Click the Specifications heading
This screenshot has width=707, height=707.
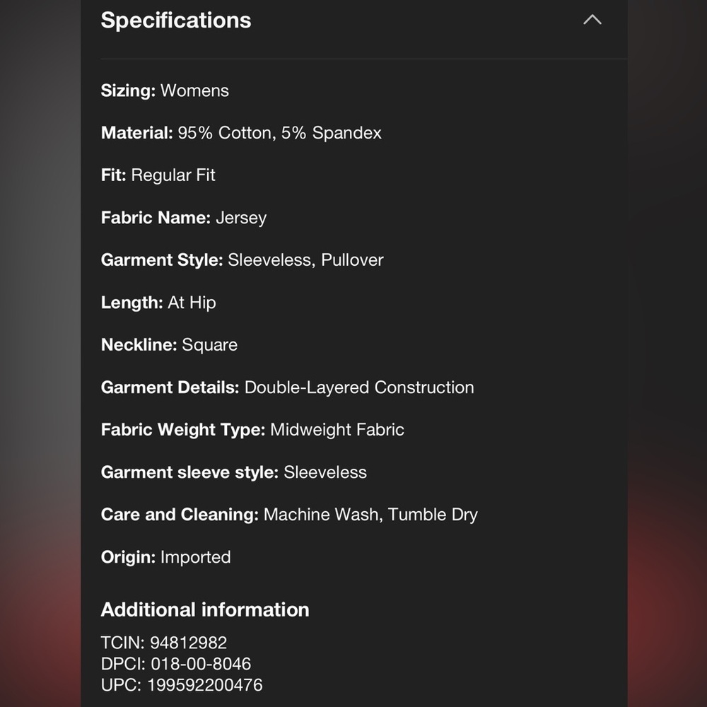tap(176, 21)
